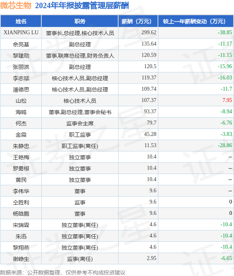Viewport: 234px width, 276px height.
Task: Click the 2024年年报披露管理层薪酬 heading
Action: point(82,5)
